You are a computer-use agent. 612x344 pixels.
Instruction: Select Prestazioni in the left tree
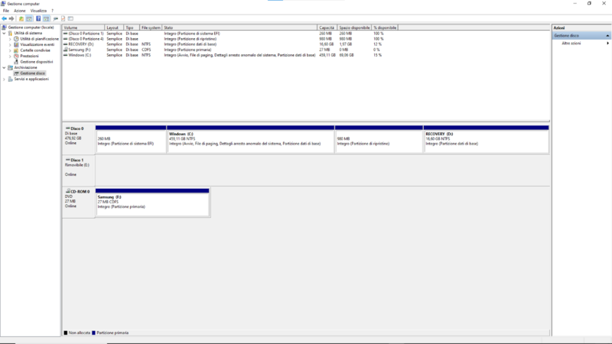click(29, 56)
